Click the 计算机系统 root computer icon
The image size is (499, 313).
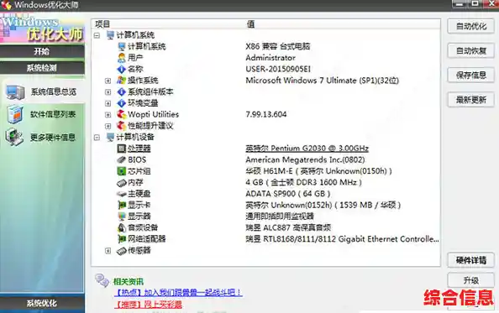point(110,35)
